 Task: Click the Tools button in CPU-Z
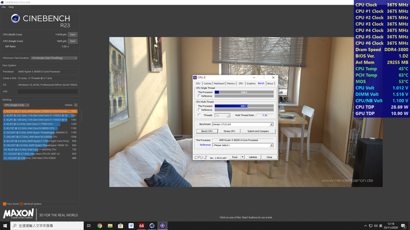coord(235,157)
